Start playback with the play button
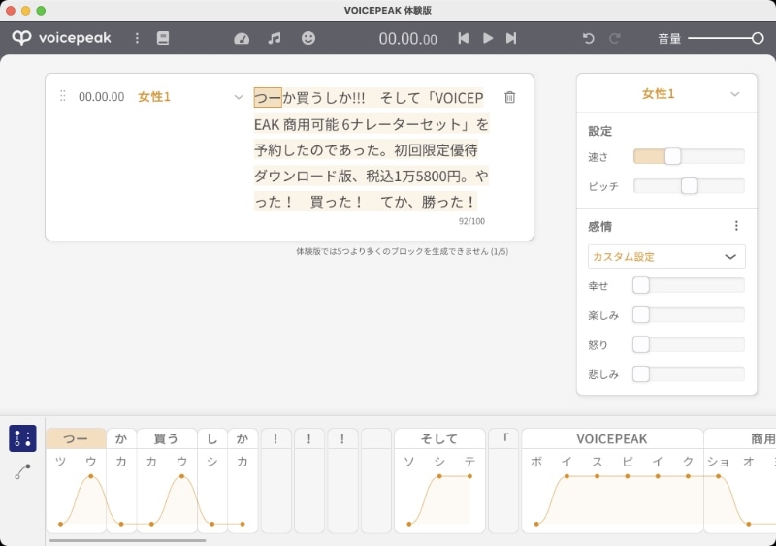Screen dimensions: 776x546 pos(488,38)
